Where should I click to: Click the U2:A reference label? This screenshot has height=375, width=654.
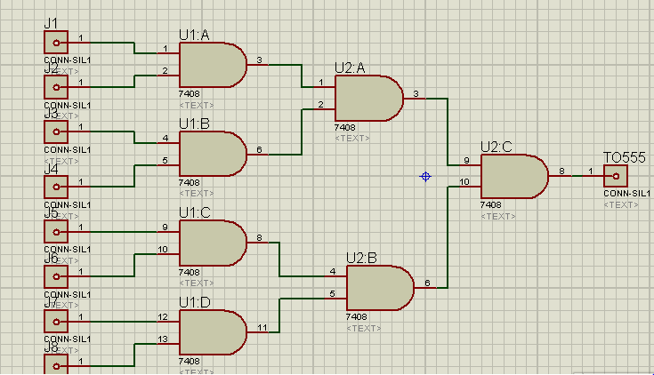pos(350,68)
